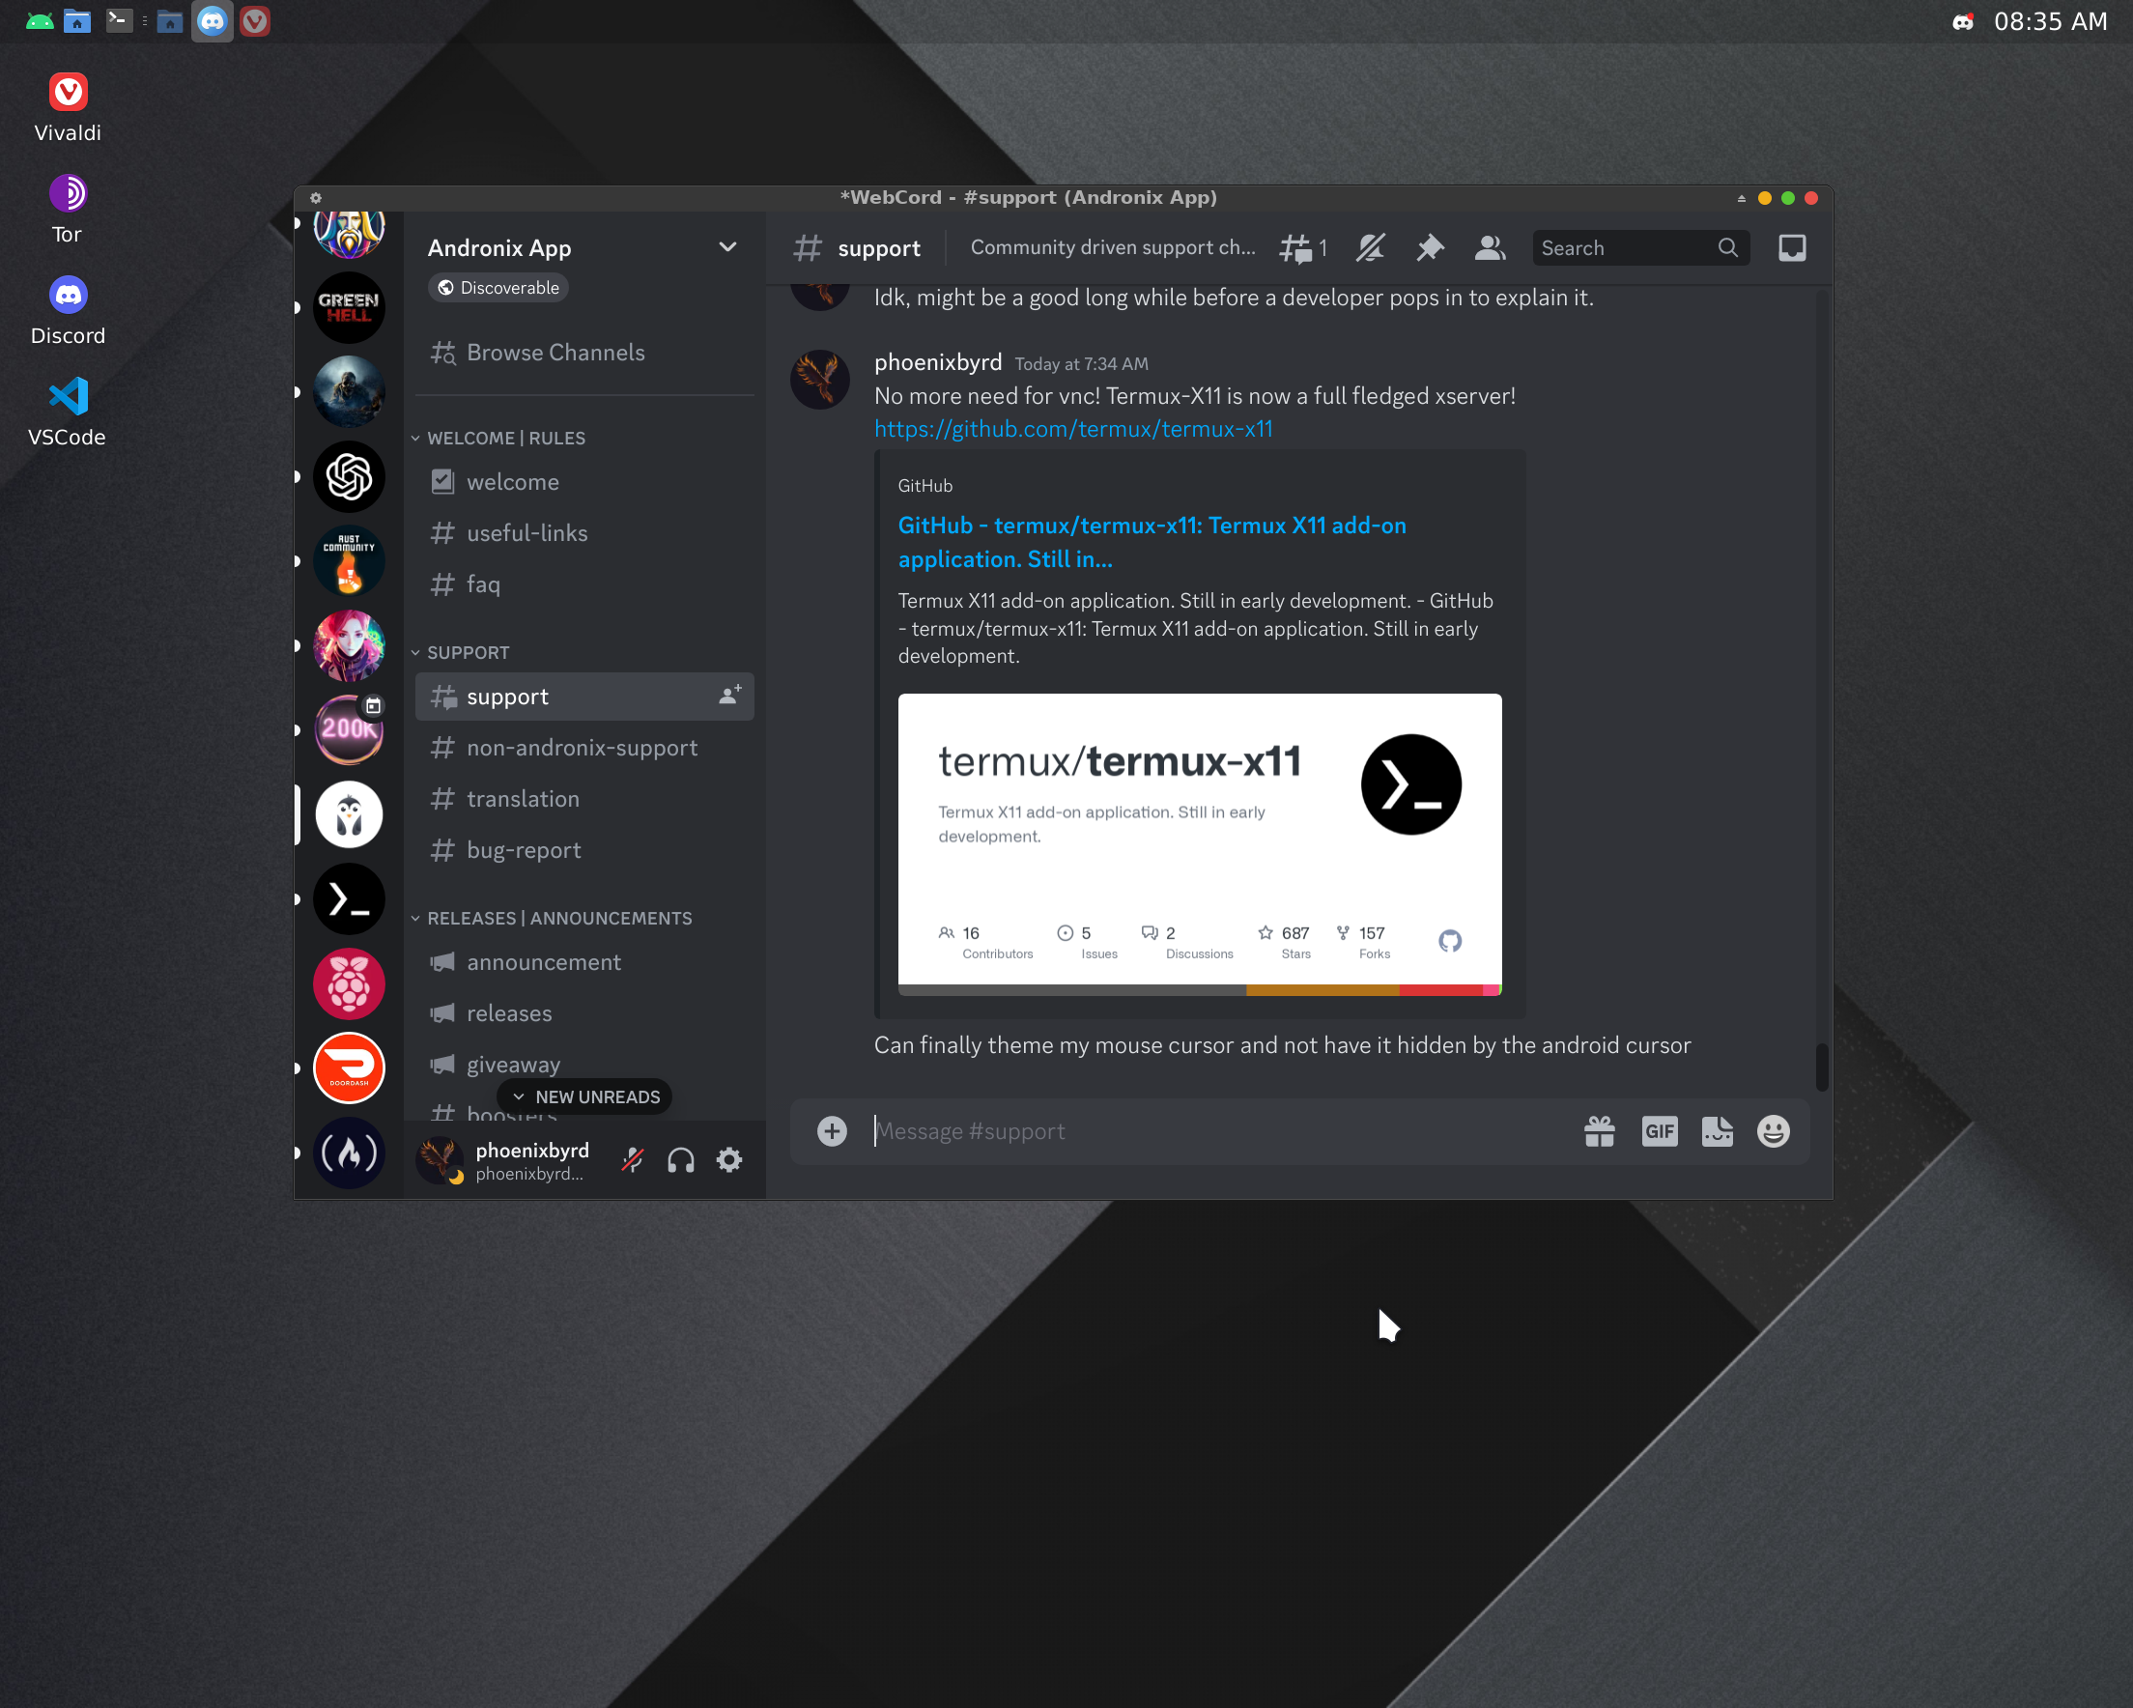Open the announcement channel

point(583,962)
